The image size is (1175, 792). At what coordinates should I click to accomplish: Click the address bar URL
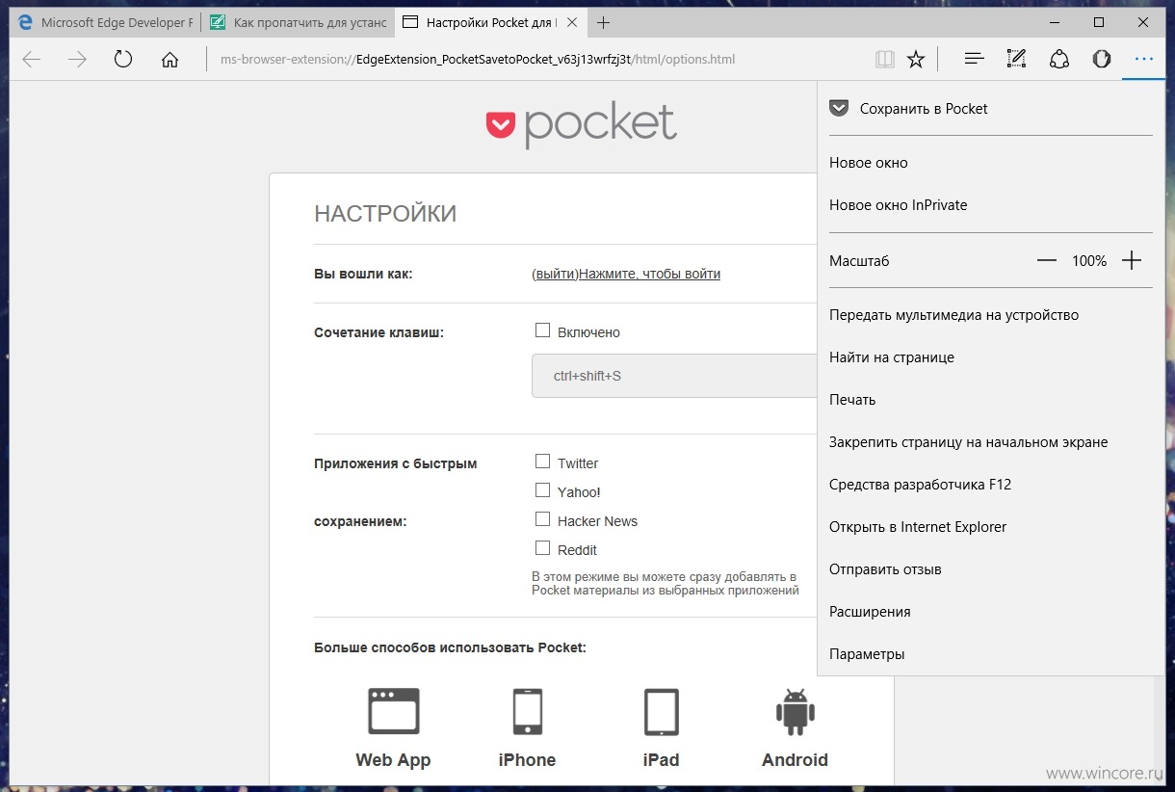(478, 60)
